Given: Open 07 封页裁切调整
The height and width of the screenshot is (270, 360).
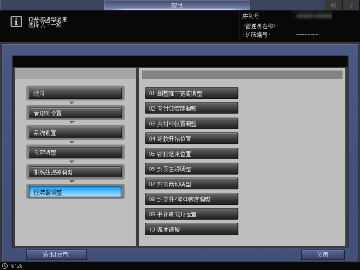Looking at the screenshot, I should [x=191, y=184].
